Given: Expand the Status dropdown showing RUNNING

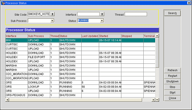Looking at the screenshot, I should tap(102, 20).
